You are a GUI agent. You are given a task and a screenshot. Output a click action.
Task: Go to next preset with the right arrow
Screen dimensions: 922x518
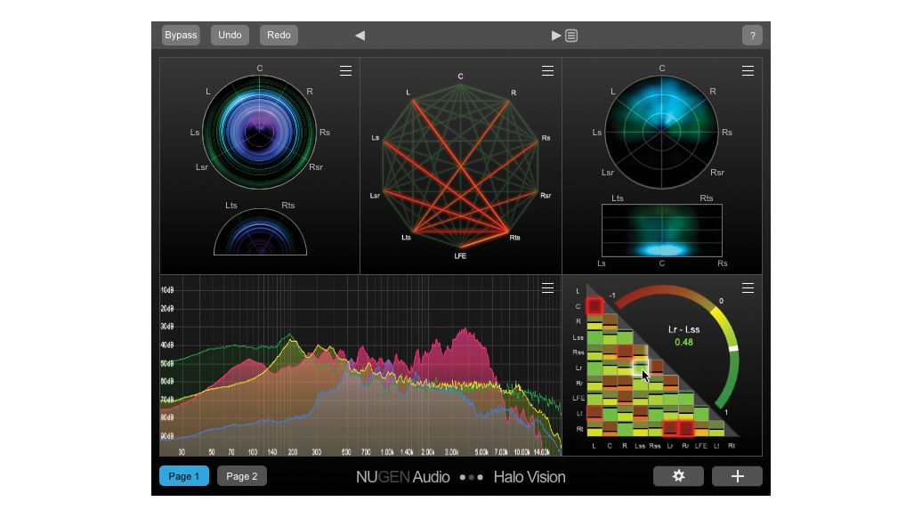click(556, 35)
